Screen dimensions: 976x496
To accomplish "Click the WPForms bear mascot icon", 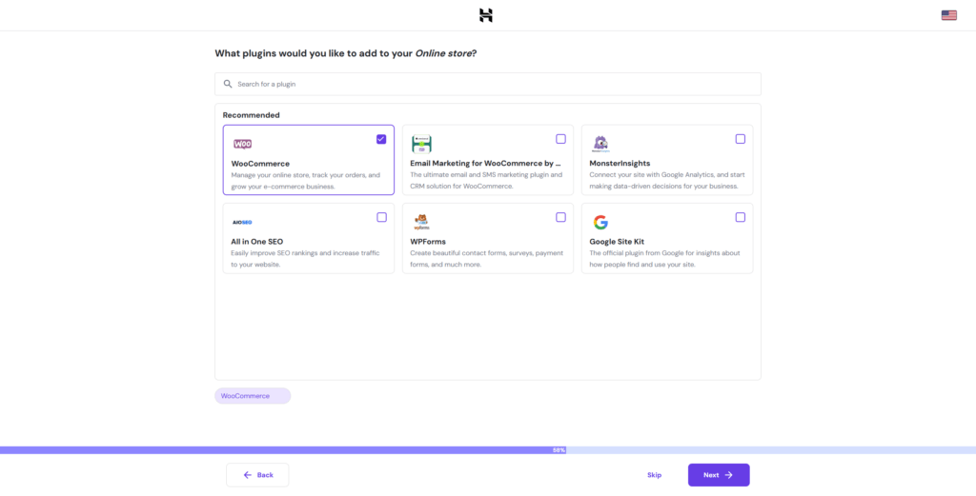I will pos(421,222).
